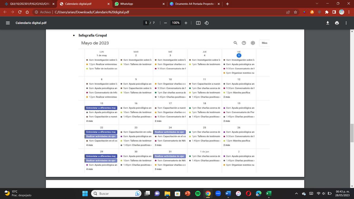The height and width of the screenshot is (199, 354).
Task: Open Chrome's three-dot main menu
Action: 349,12
